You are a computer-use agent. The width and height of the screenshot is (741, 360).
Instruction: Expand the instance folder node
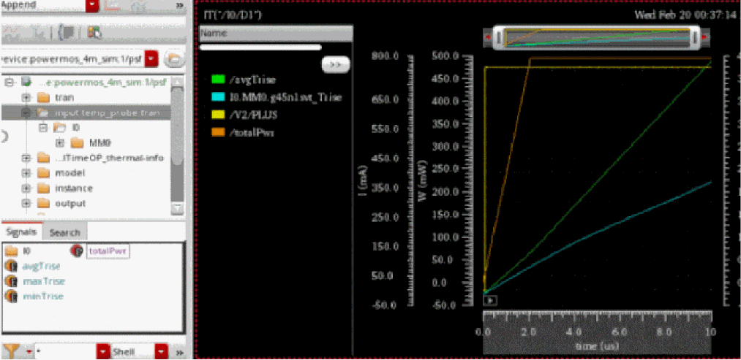[x=26, y=188]
